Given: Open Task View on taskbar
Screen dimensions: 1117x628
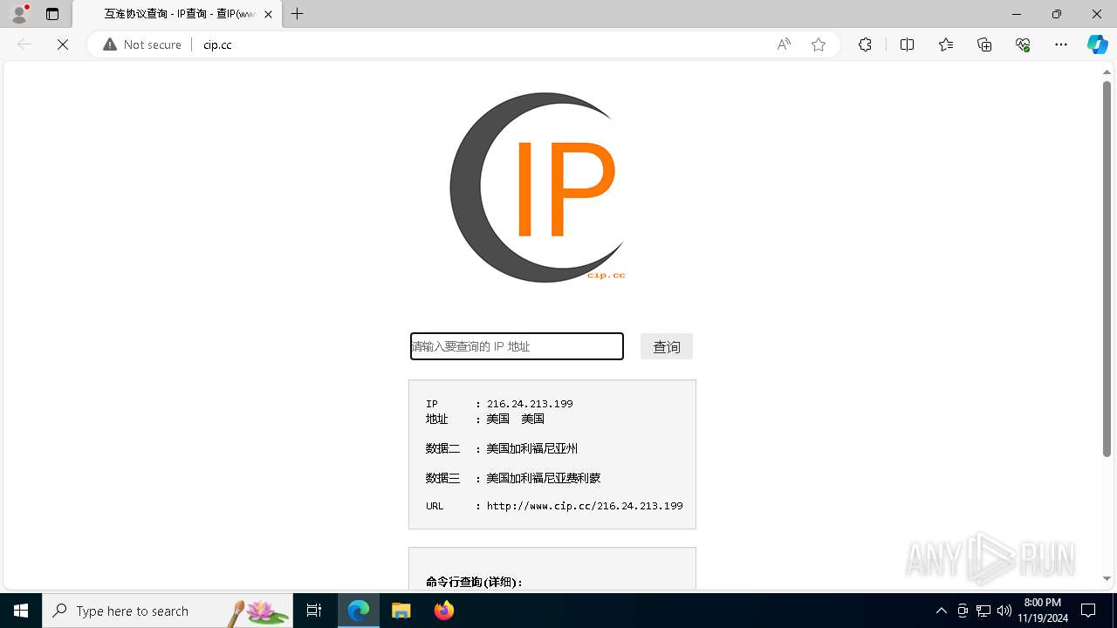Looking at the screenshot, I should 314,611.
